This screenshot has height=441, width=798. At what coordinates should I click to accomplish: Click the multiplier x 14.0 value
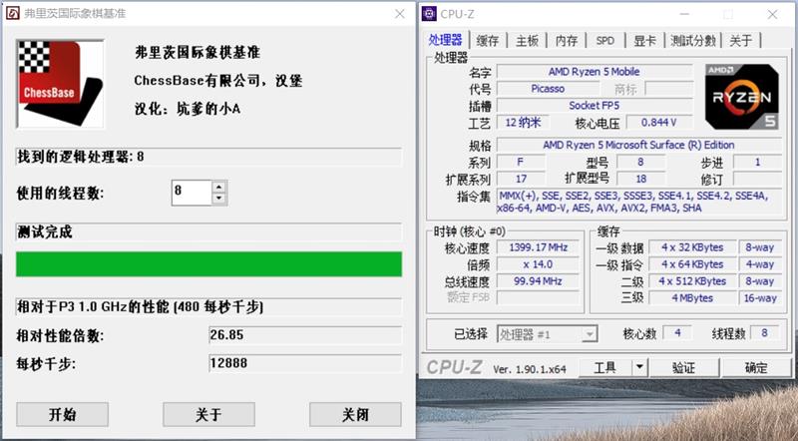[538, 264]
